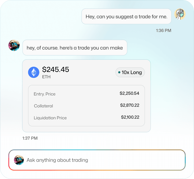Image resolution: width=194 pixels, height=179 pixels.
Task: Click the 1:36 PM timestamp
Action: pos(163,31)
